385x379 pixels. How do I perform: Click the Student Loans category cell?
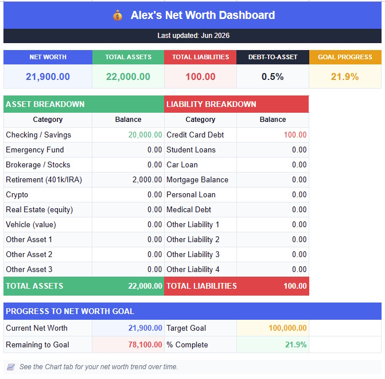200,150
